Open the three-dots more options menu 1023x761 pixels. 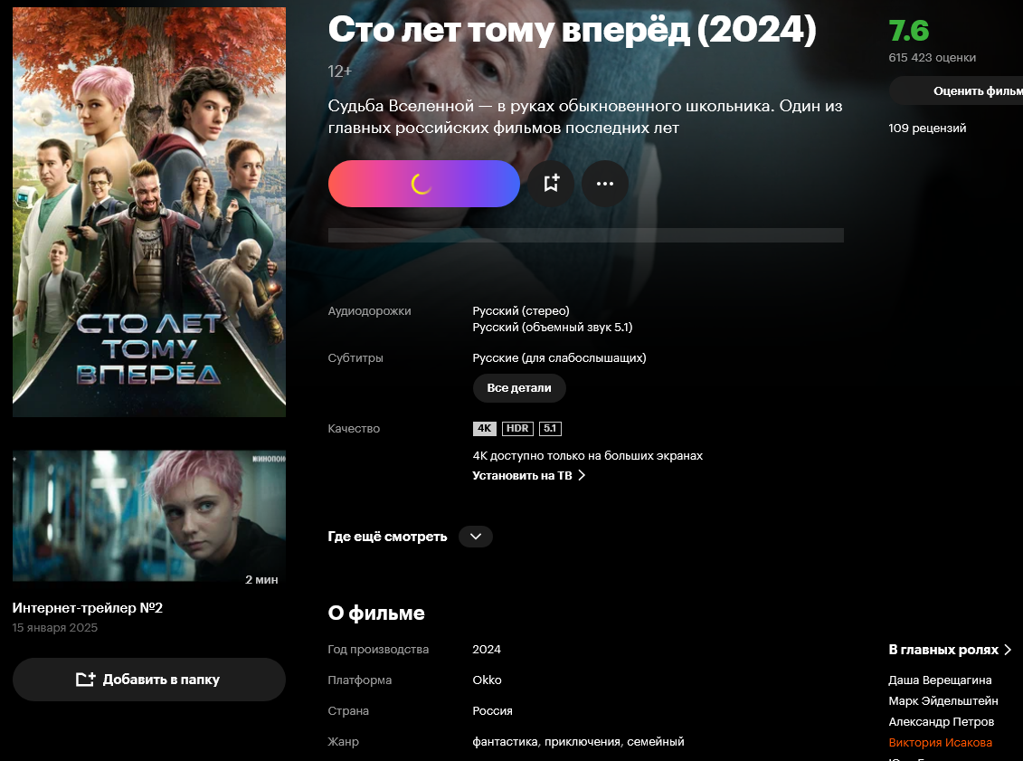605,184
